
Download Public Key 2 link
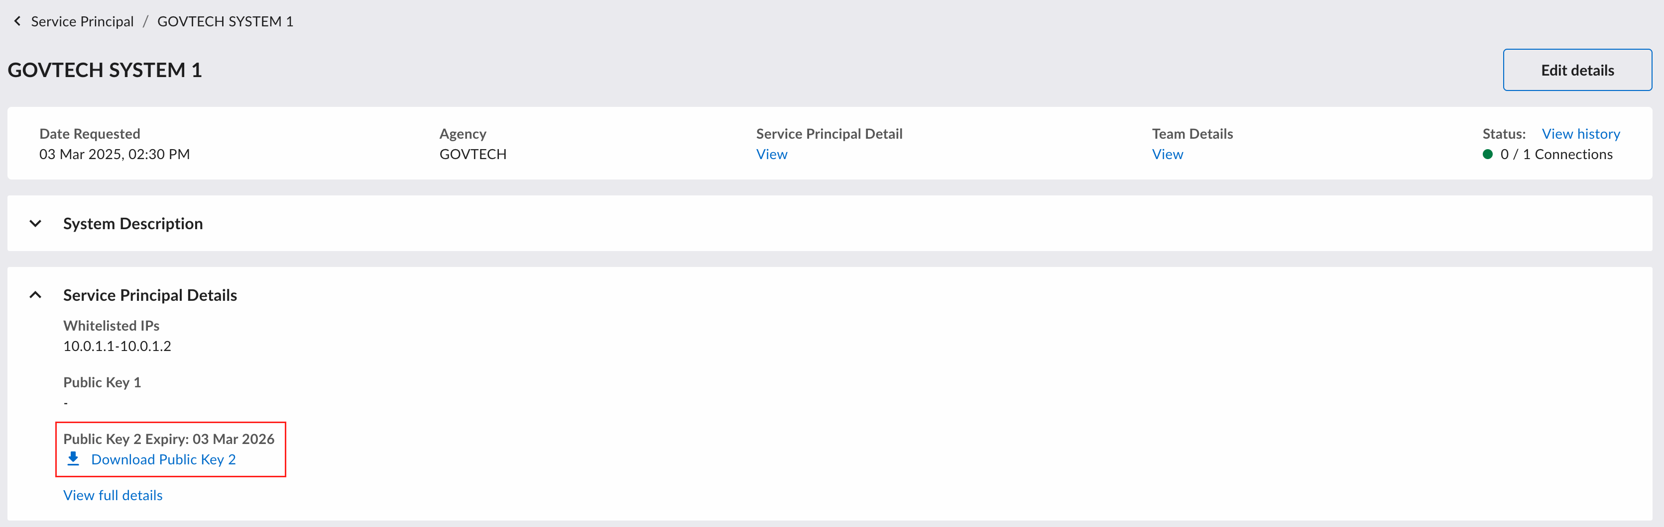coord(163,459)
